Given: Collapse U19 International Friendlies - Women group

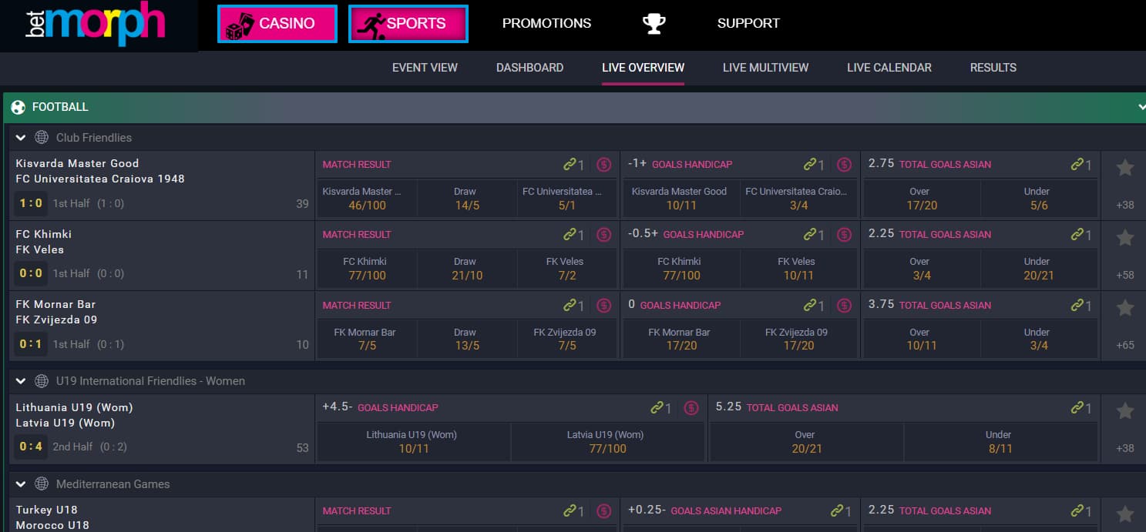Looking at the screenshot, I should point(21,381).
